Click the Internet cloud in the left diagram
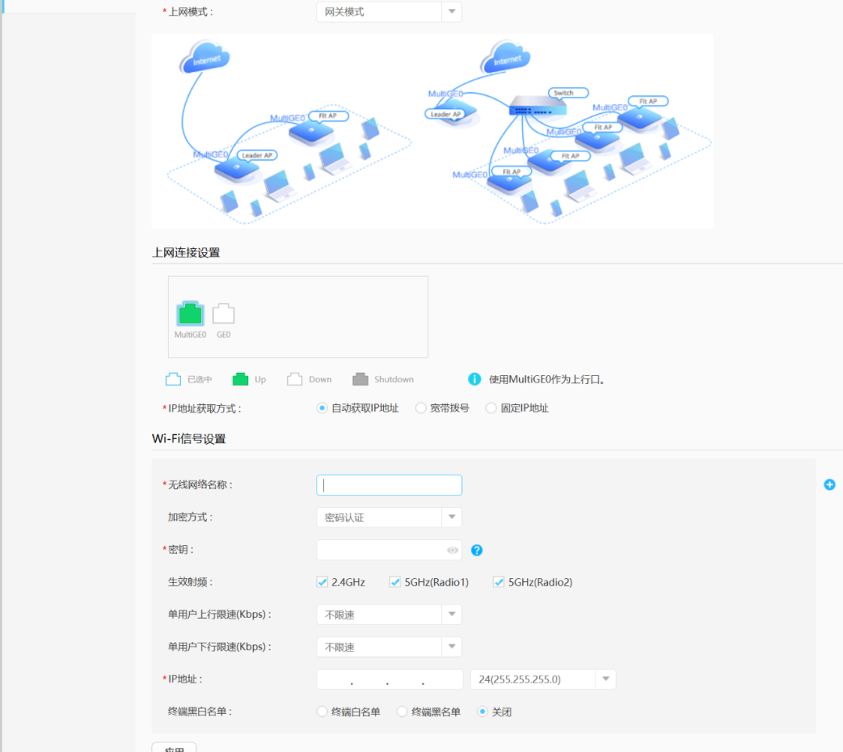Screen dimensions: 843x752 (x=205, y=57)
